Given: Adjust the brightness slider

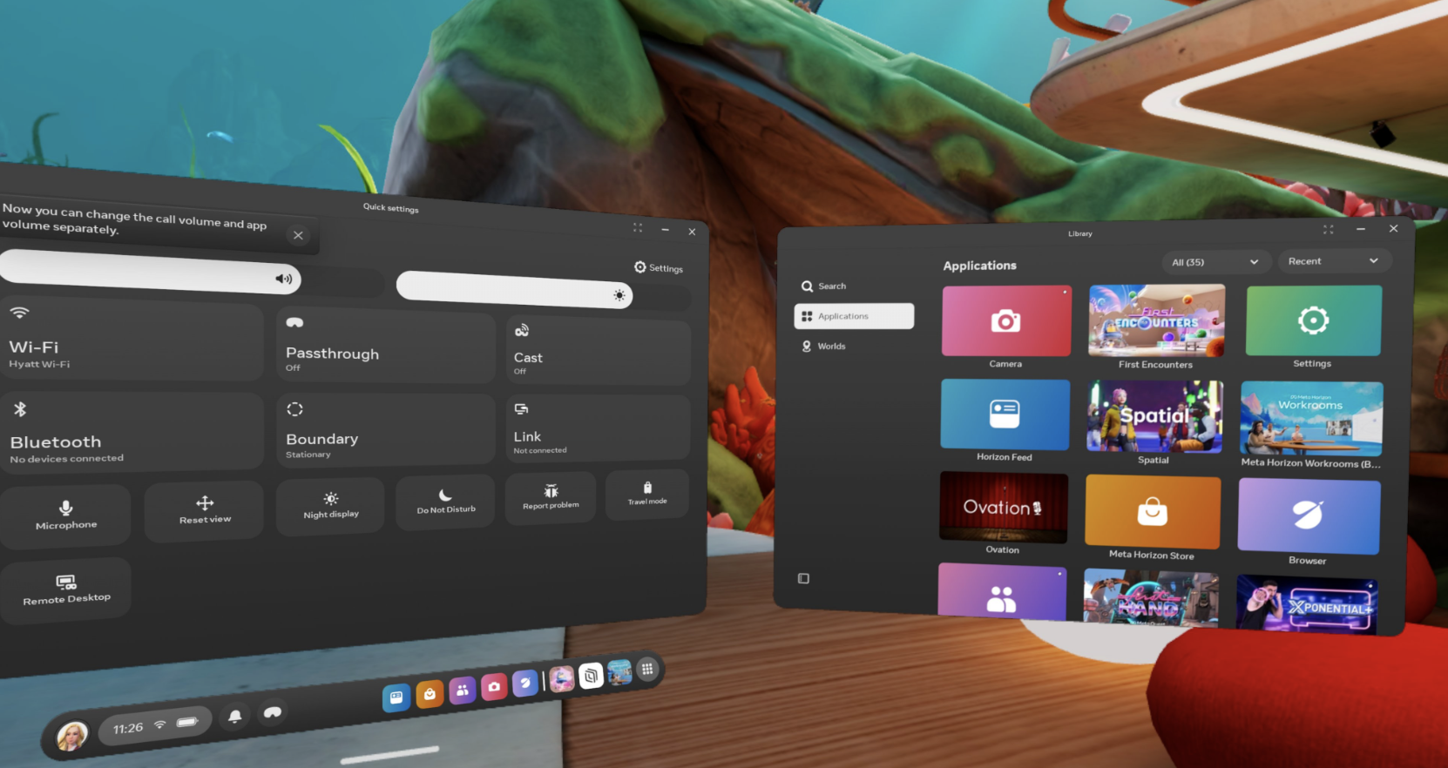Looking at the screenshot, I should [515, 290].
